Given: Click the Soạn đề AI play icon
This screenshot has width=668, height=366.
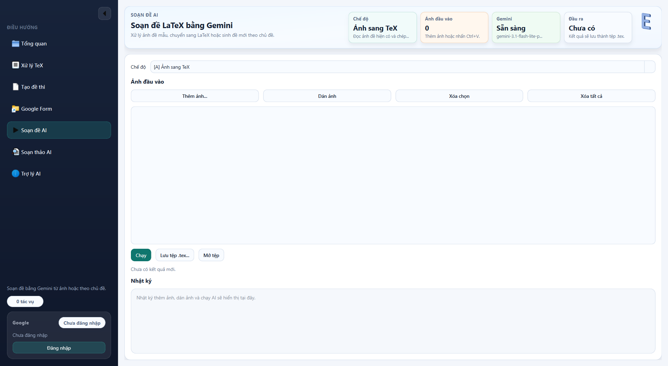Looking at the screenshot, I should point(15,130).
